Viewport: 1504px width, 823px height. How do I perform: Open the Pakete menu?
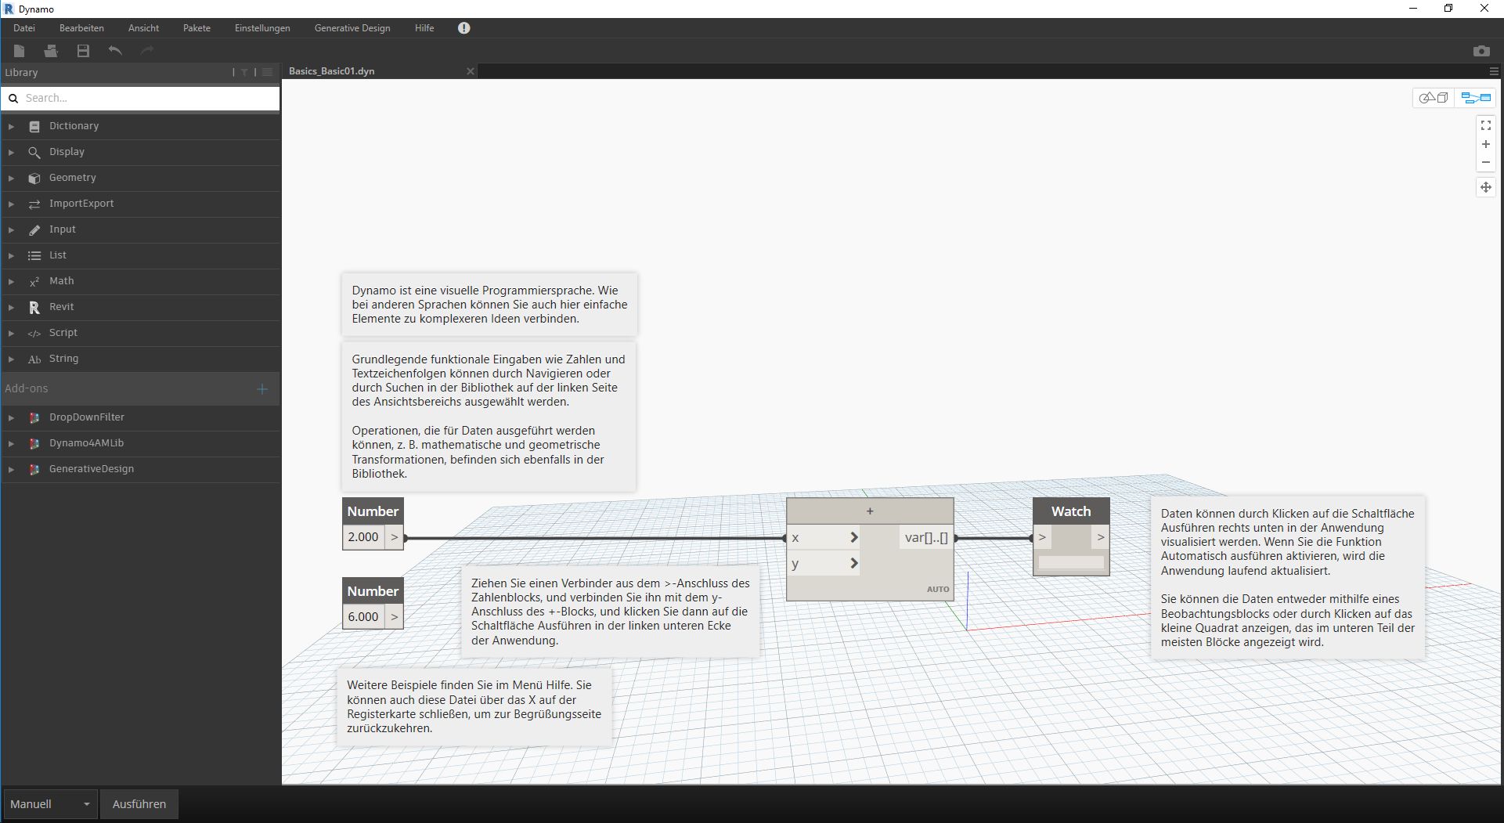(x=197, y=28)
